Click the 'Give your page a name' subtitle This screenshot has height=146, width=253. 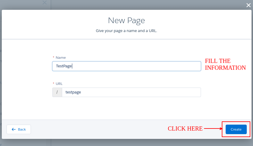tap(126, 31)
